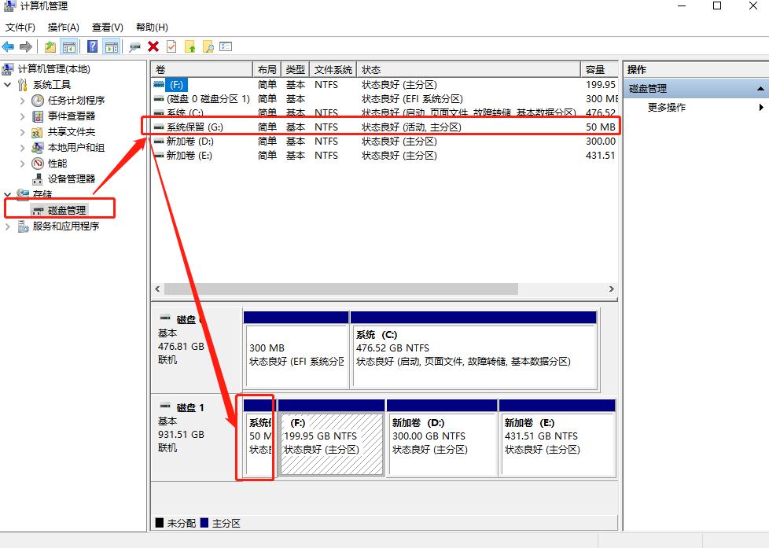The width and height of the screenshot is (769, 548).
Task: Open the 查看(V) menu
Action: click(x=109, y=27)
